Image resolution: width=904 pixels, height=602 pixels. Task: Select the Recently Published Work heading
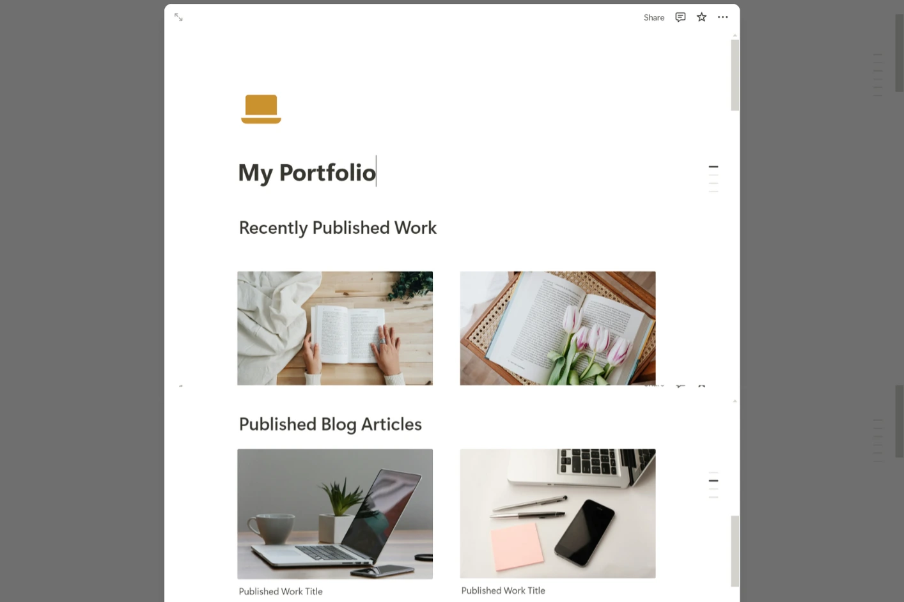pyautogui.click(x=338, y=228)
